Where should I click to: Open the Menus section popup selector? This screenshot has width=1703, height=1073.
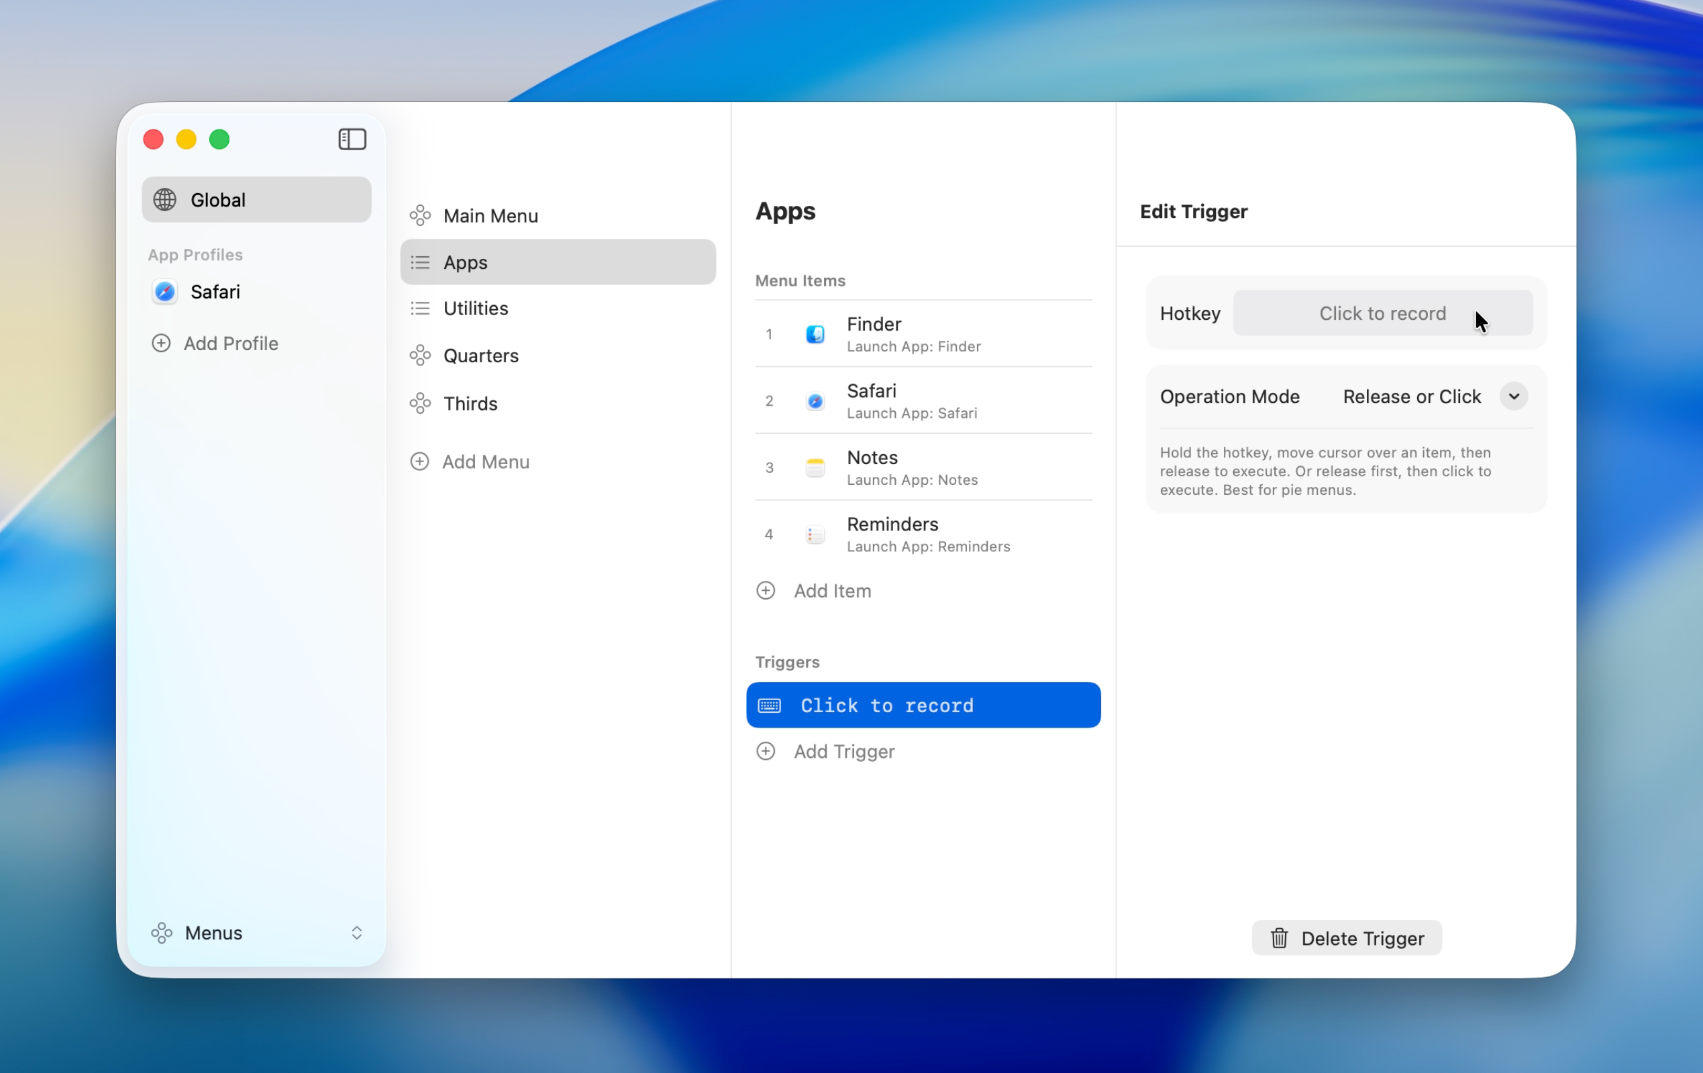click(356, 933)
